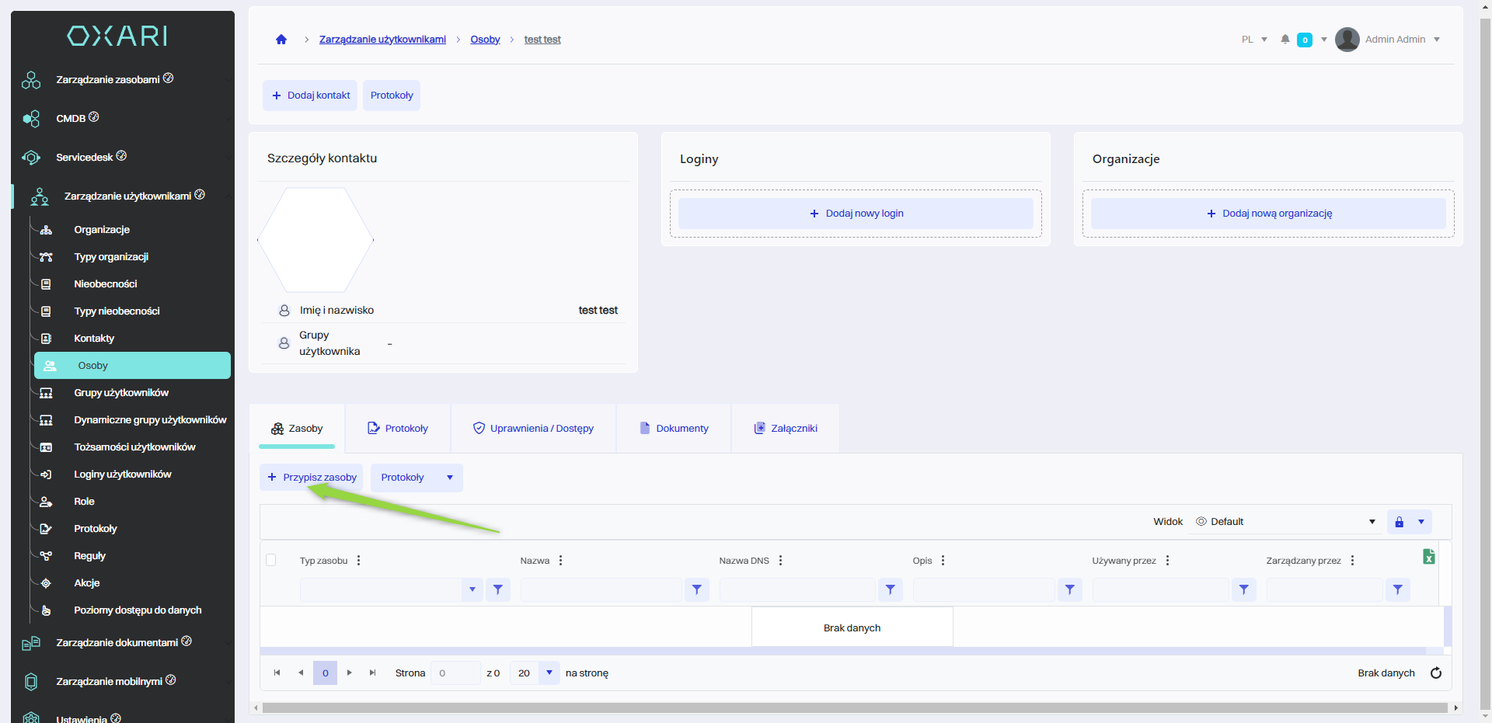Image resolution: width=1492 pixels, height=723 pixels.
Task: Open the Widok Default view dropdown
Action: tap(1286, 522)
